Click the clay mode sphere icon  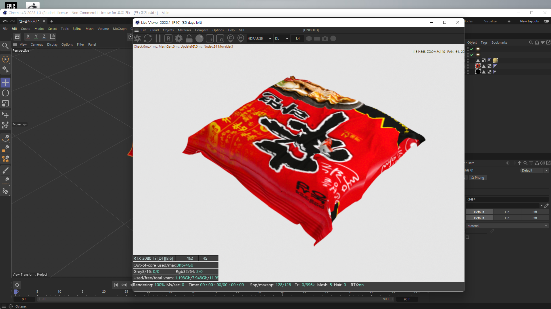coord(199,38)
